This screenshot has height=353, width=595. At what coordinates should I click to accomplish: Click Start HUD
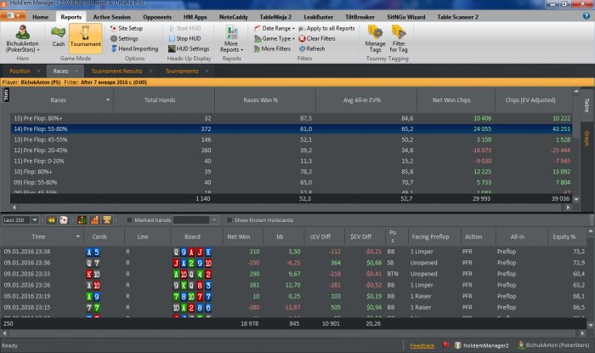184,28
